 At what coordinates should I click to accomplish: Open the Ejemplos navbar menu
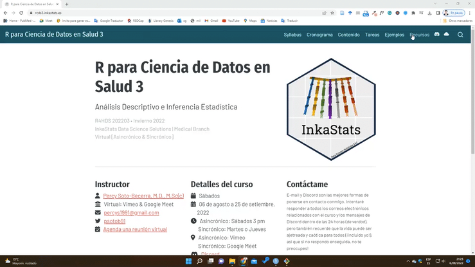coord(394,35)
